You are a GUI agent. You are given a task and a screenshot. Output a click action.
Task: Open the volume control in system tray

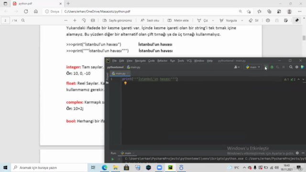click(x=276, y=168)
